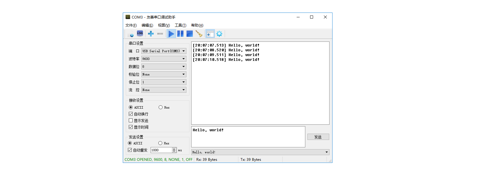Viewport: 478px width, 179px height.
Task: Select Hex radio under 接收设置
Action: tap(161, 107)
